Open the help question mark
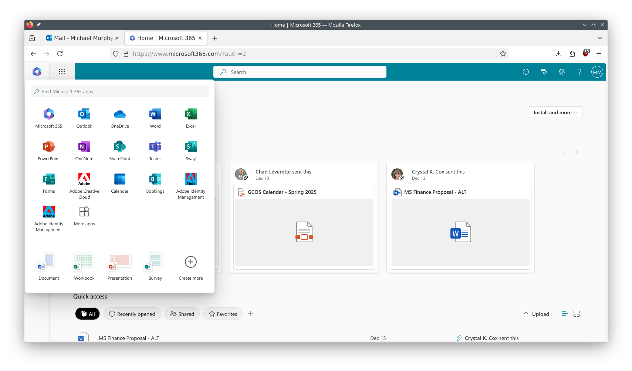 click(x=579, y=72)
